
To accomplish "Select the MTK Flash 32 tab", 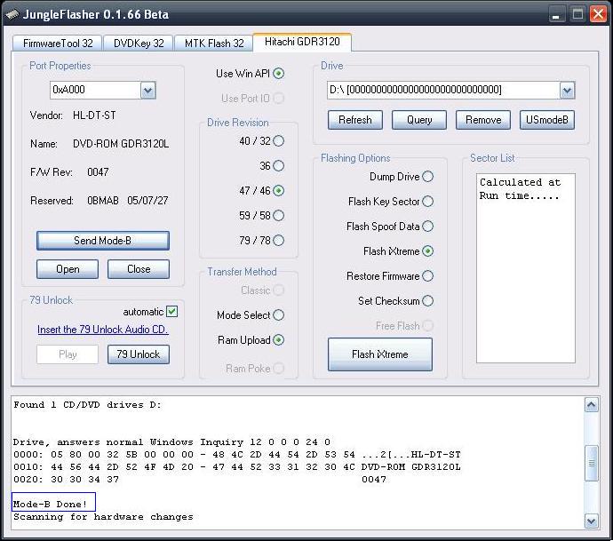I will 214,43.
